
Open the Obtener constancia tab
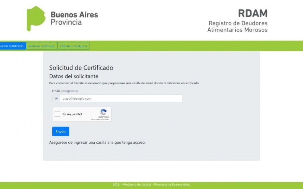(x=74, y=46)
